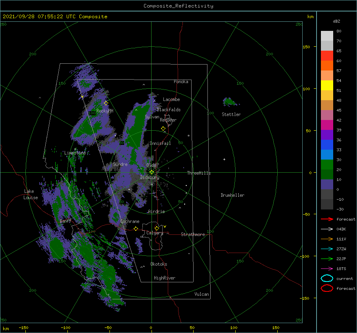Click the Vulcan label on the map
Screen dimensions: 357x333
click(x=202, y=294)
